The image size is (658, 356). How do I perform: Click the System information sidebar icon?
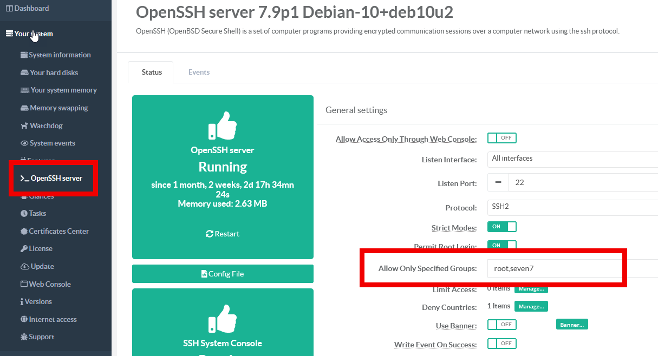pyautogui.click(x=24, y=55)
